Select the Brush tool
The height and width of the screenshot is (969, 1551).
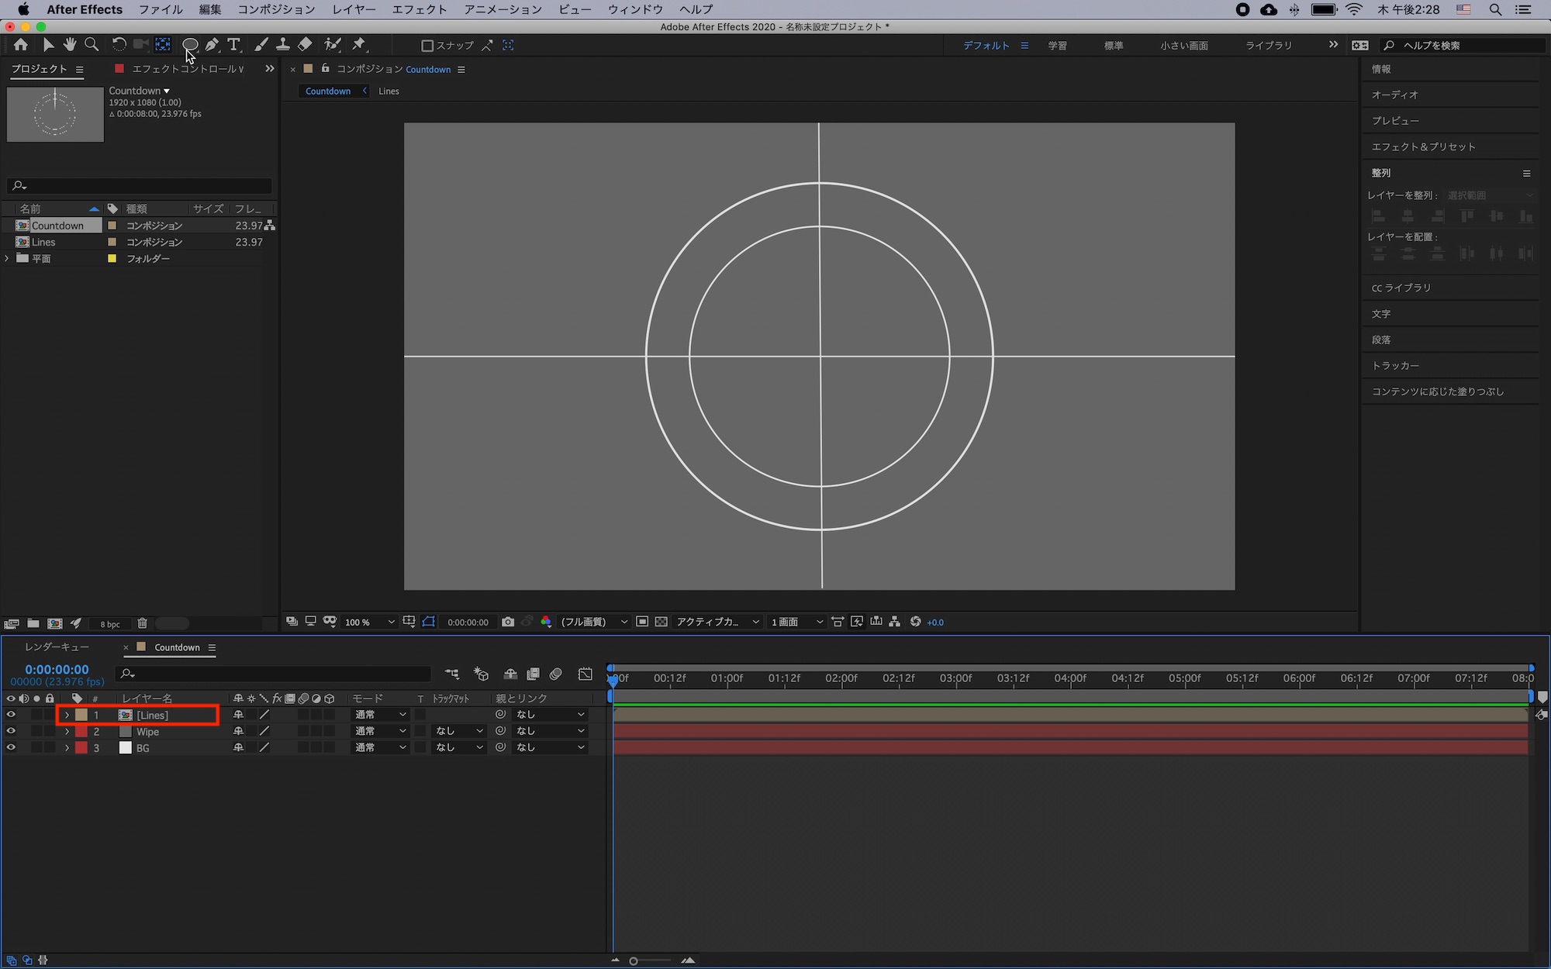click(261, 45)
